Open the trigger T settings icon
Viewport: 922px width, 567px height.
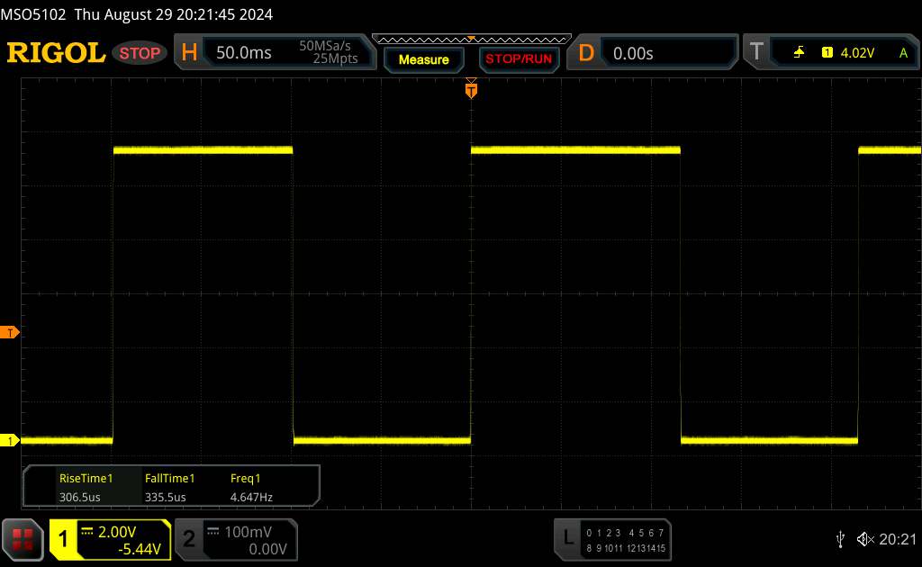click(756, 51)
